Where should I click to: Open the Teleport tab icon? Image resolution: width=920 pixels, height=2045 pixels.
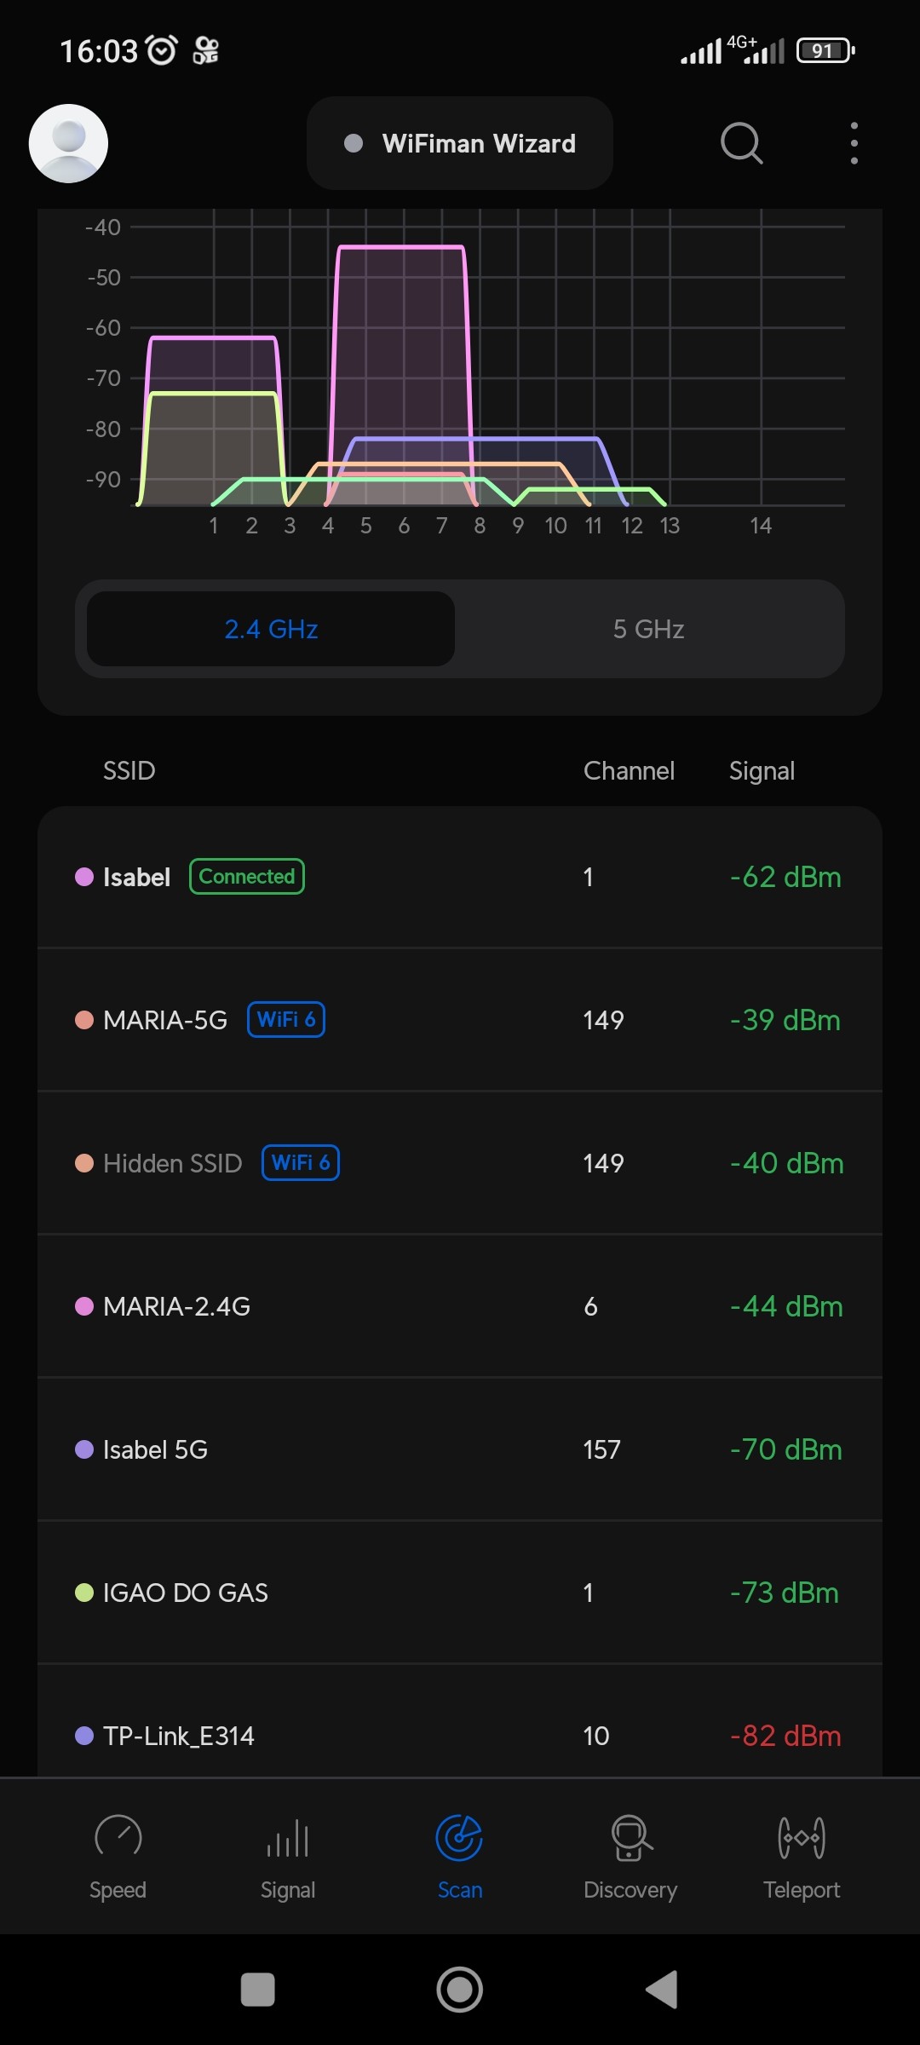pyautogui.click(x=802, y=1839)
